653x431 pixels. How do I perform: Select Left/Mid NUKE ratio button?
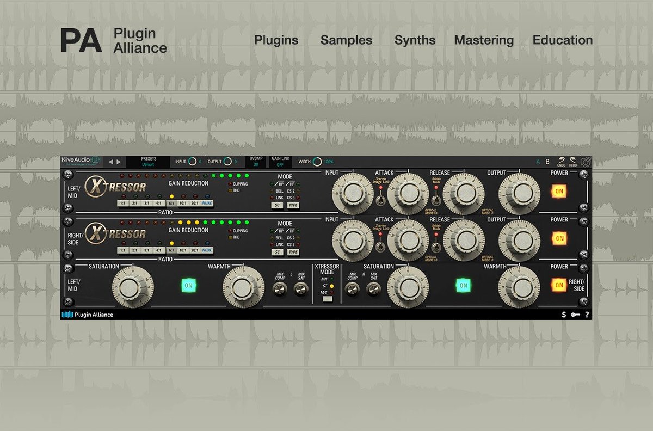coord(207,204)
